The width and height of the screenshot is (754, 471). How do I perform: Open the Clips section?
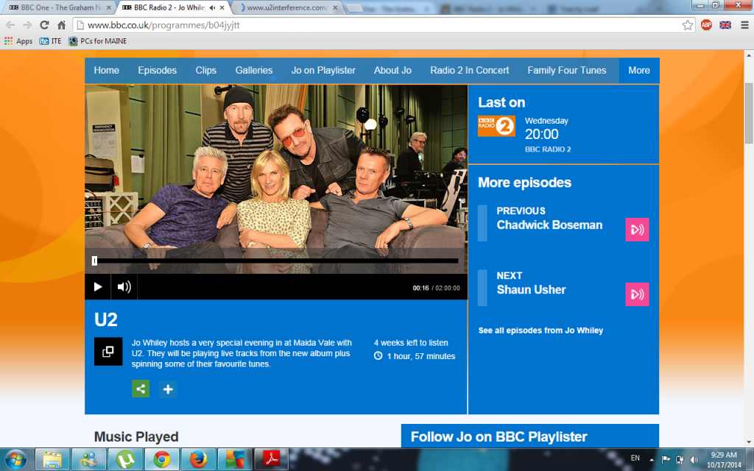[x=206, y=70]
